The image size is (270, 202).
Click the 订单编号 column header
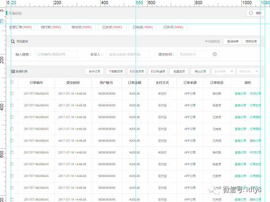pyautogui.click(x=36, y=83)
